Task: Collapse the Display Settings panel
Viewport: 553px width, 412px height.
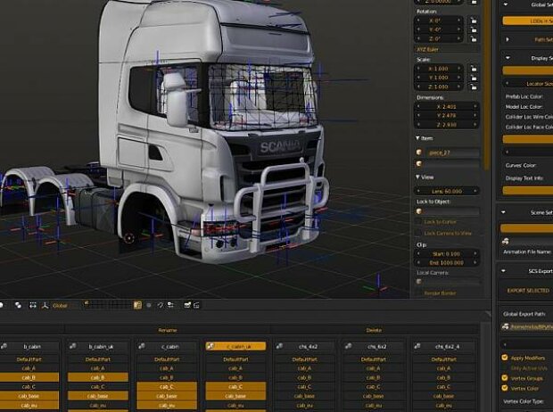Action: [508, 58]
